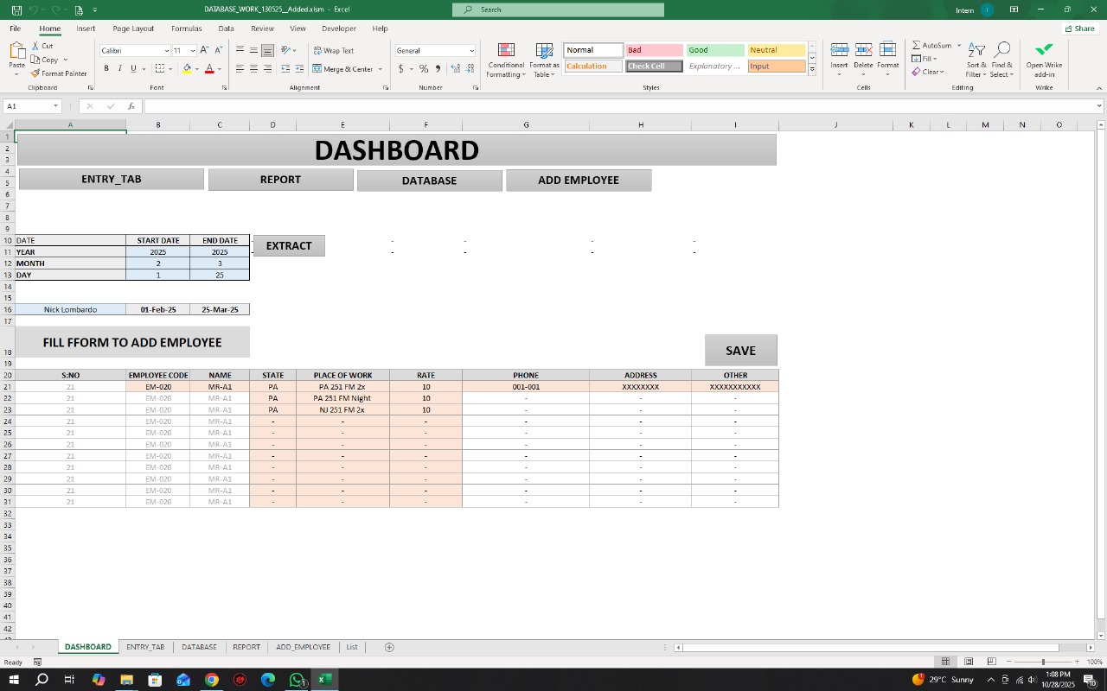Switch to the Formulas ribbon tab
Image resolution: width=1107 pixels, height=691 pixels.
[x=186, y=28]
